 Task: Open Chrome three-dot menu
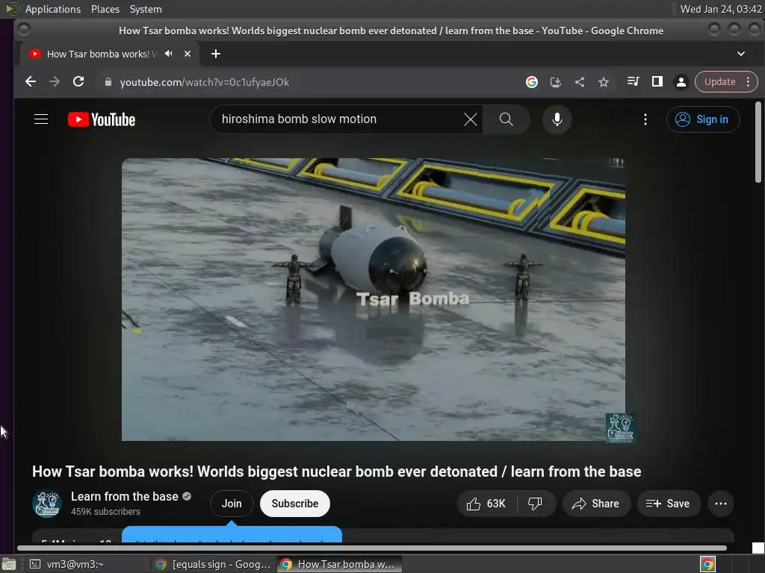[748, 82]
